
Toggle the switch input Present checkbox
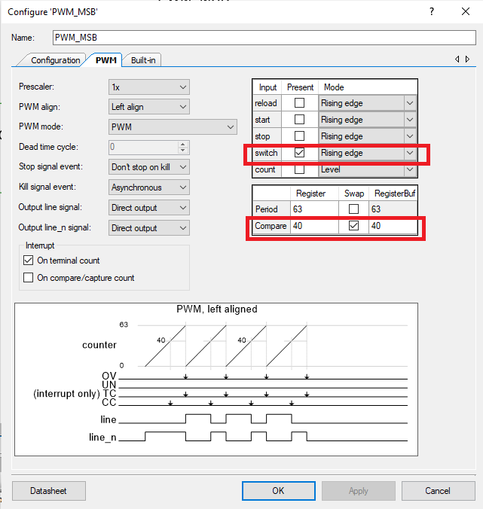click(300, 153)
